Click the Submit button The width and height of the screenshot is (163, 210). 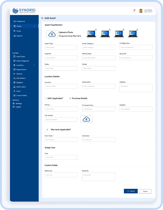coord(131,191)
